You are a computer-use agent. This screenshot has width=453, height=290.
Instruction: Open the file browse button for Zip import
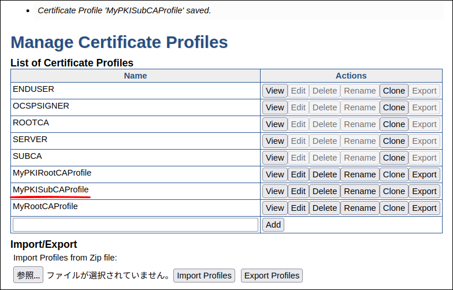coord(28,276)
